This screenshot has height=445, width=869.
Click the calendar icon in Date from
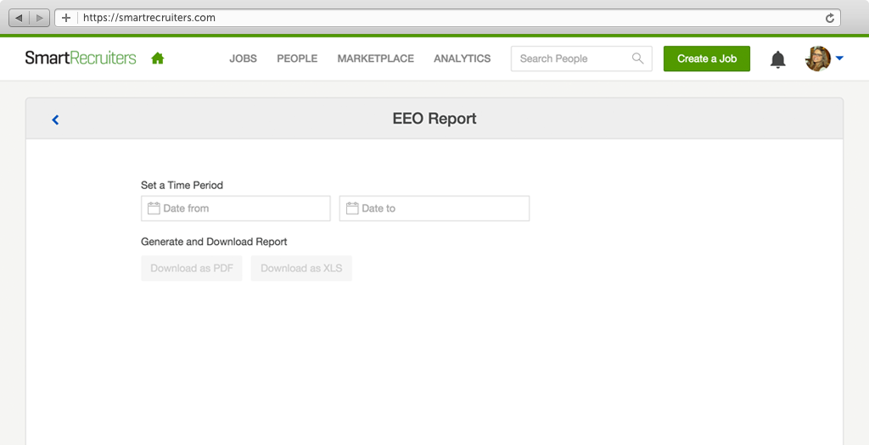pos(154,209)
